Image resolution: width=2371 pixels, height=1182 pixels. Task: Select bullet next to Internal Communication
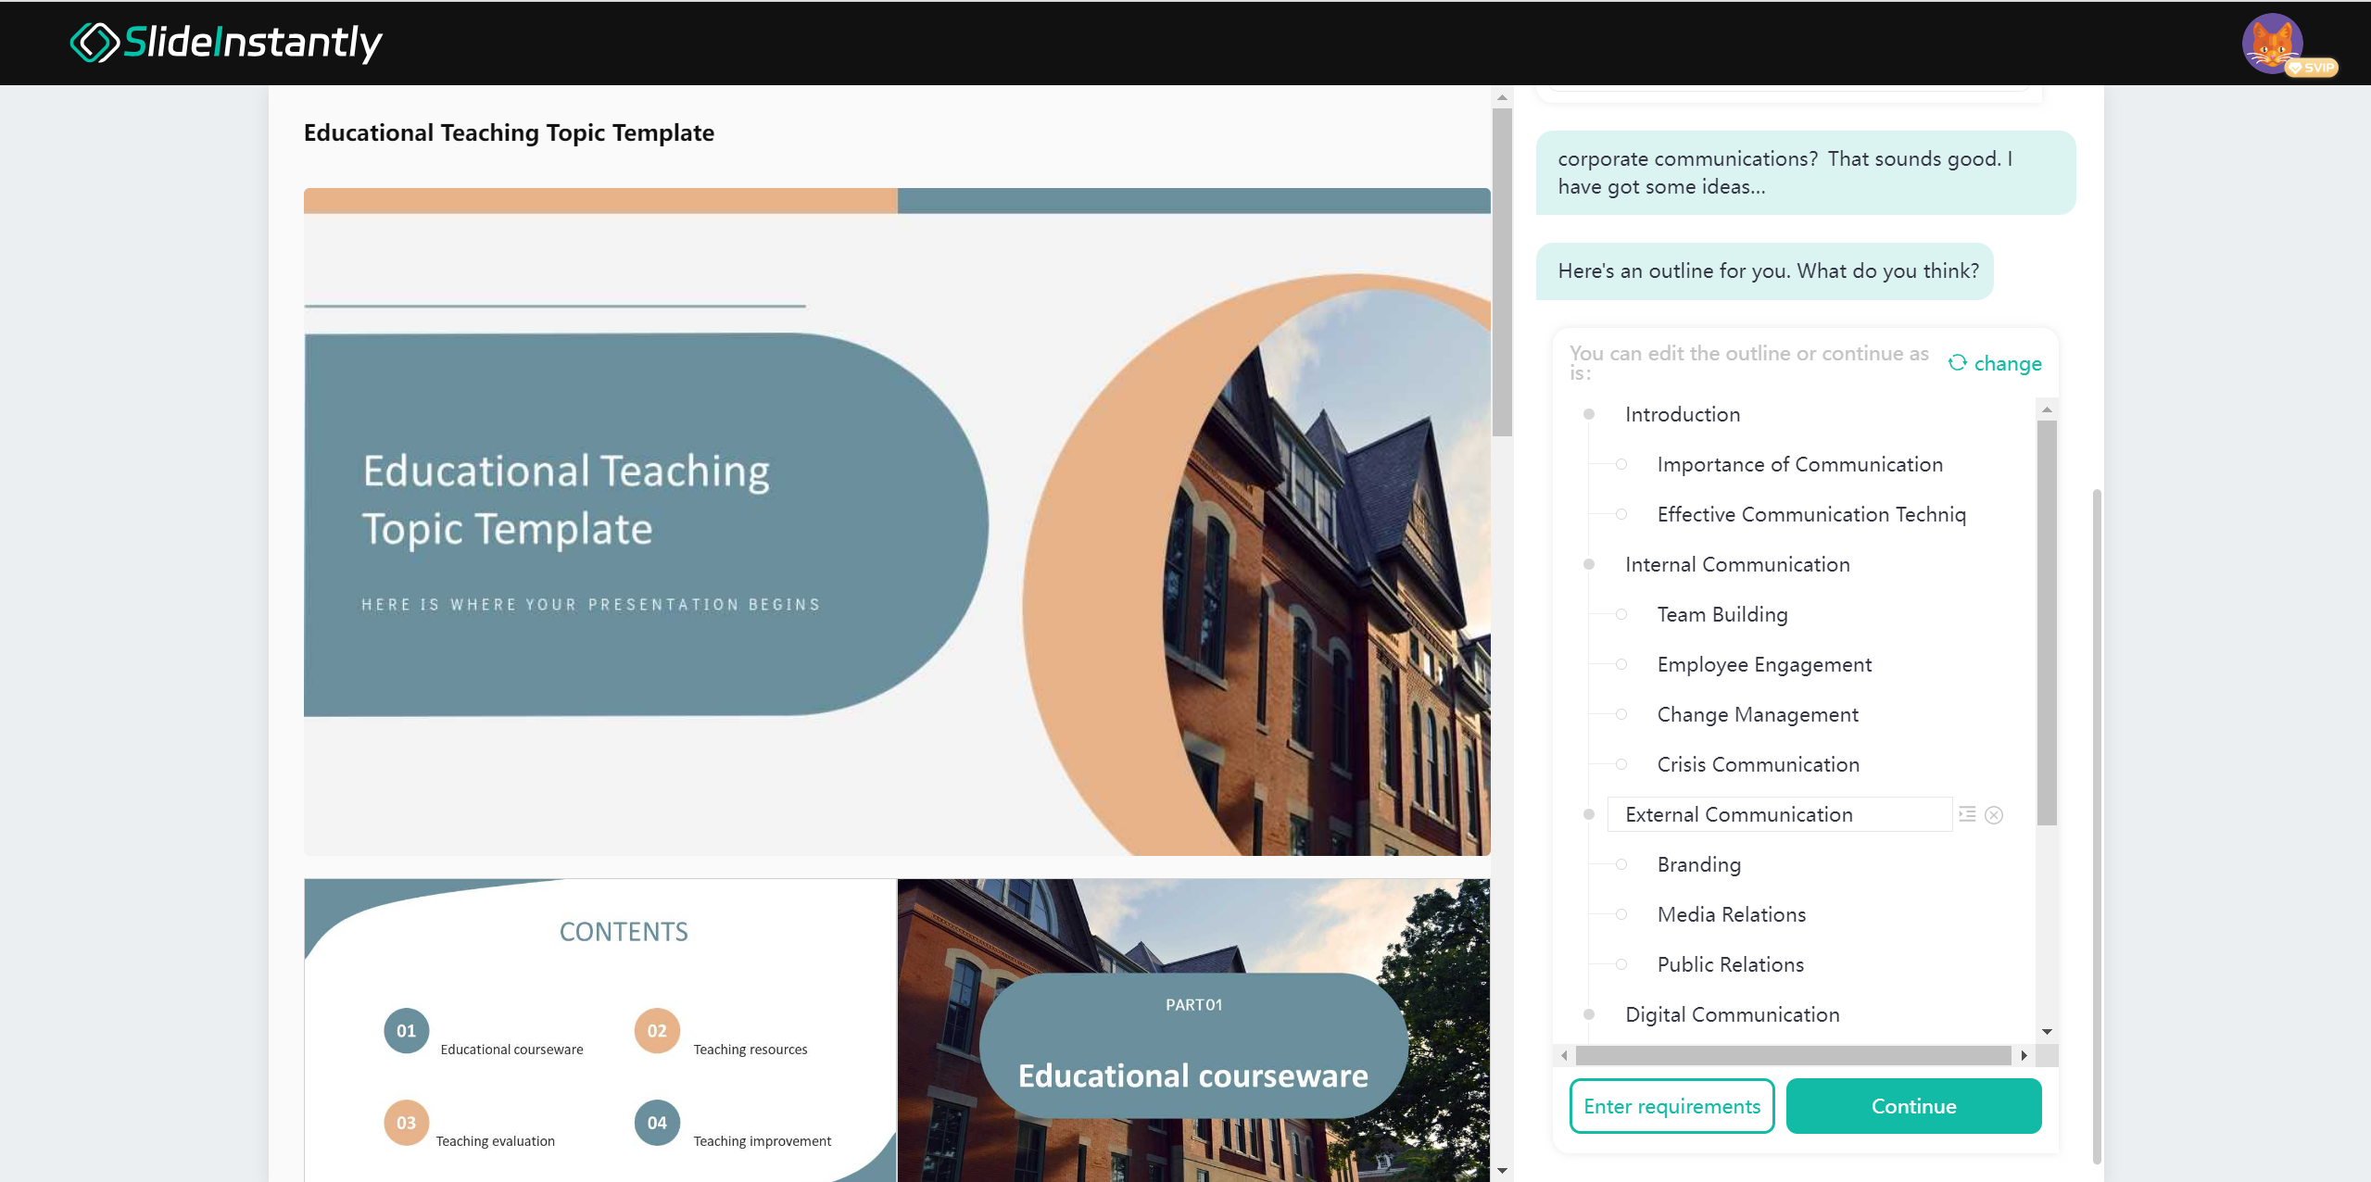click(x=1589, y=564)
